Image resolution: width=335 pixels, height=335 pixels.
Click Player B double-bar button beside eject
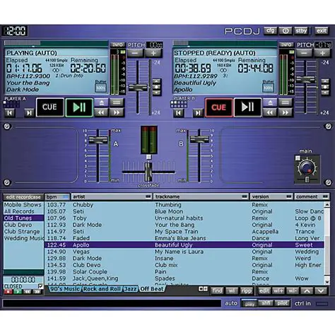coord(286,102)
